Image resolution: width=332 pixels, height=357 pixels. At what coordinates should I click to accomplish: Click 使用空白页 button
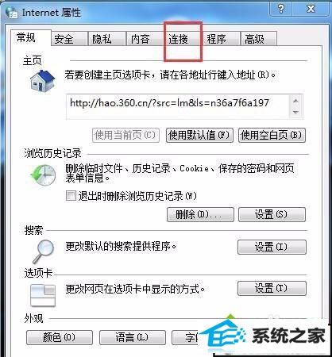272,136
